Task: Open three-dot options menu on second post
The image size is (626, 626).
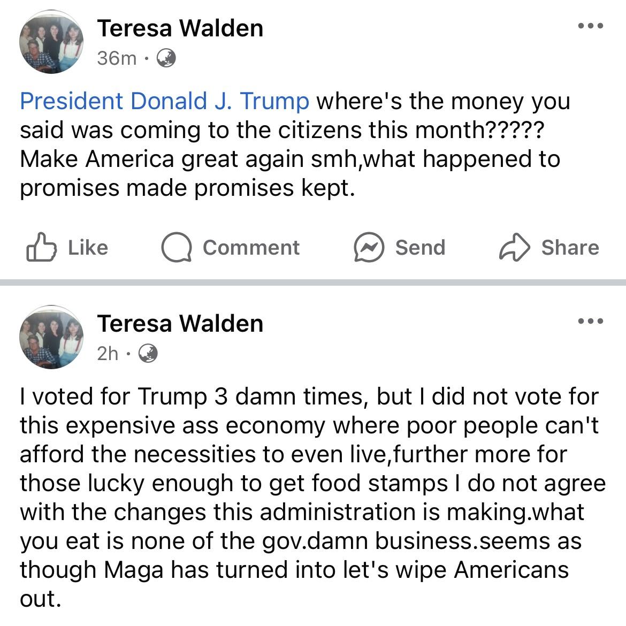Action: click(x=591, y=321)
